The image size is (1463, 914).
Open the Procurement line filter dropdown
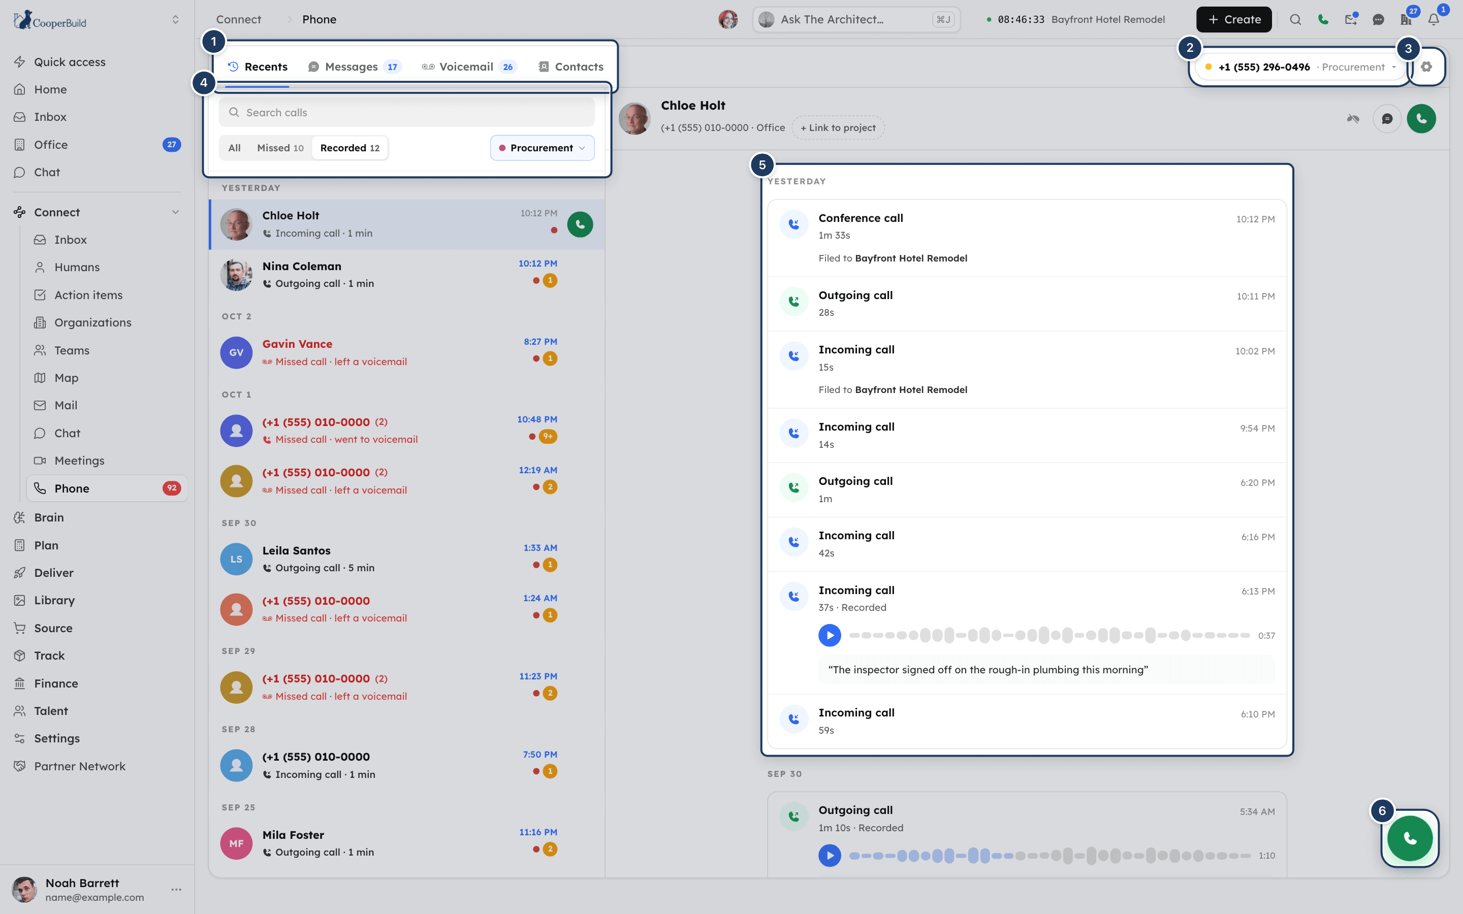coord(543,148)
